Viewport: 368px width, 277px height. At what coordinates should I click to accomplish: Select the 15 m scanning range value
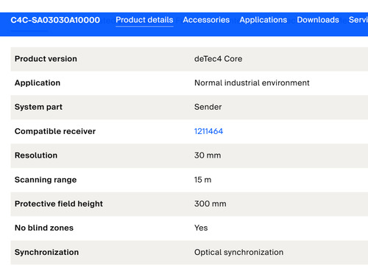point(202,180)
